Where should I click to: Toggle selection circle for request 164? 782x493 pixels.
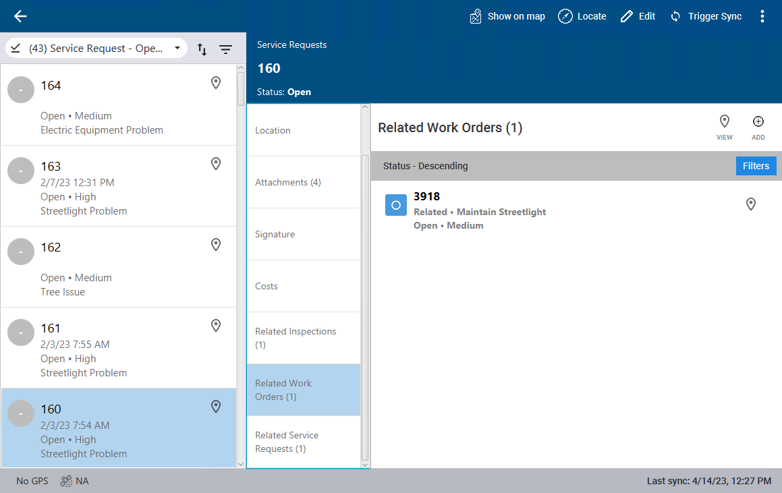(x=21, y=90)
